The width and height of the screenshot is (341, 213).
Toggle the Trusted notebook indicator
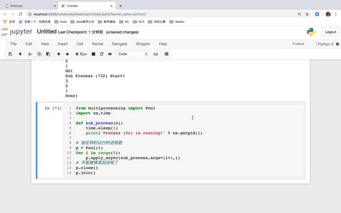(298, 44)
